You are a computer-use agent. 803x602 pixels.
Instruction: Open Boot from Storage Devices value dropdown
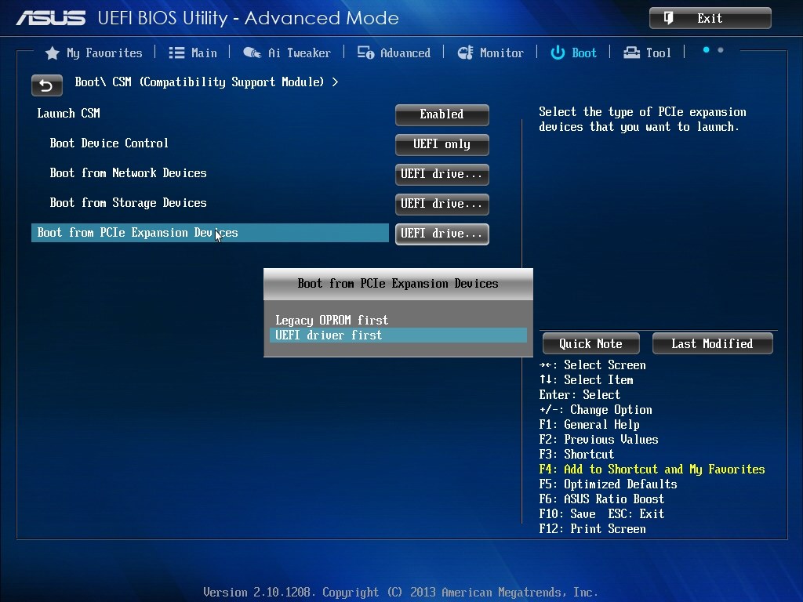[442, 204]
